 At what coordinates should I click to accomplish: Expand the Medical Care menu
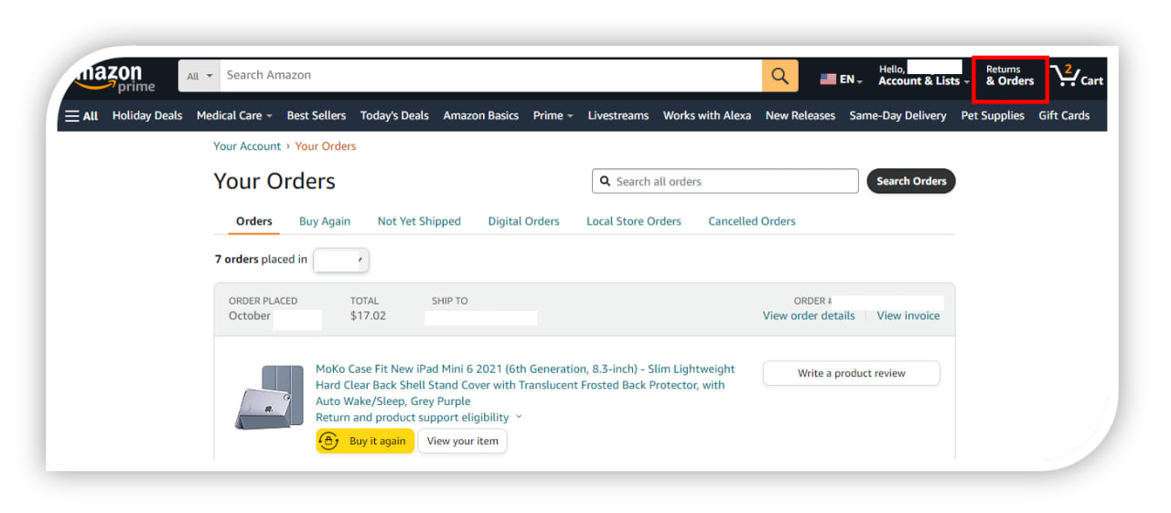234,116
